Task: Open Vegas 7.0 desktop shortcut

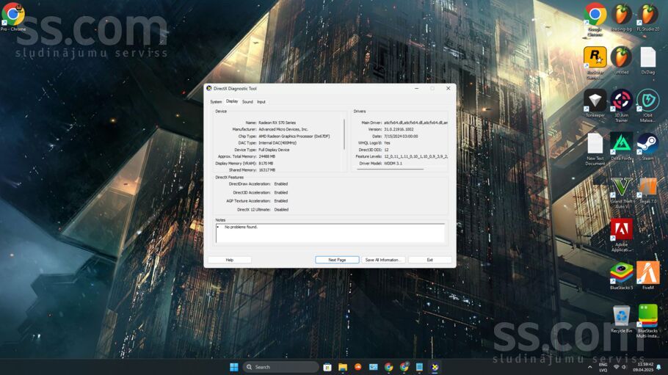Action: 648,190
